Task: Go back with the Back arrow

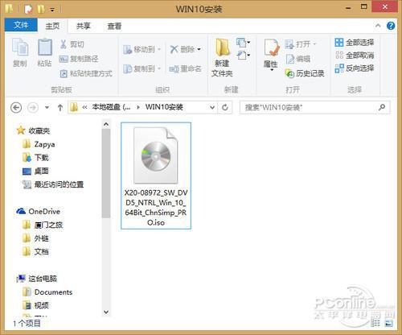Action: coord(16,108)
